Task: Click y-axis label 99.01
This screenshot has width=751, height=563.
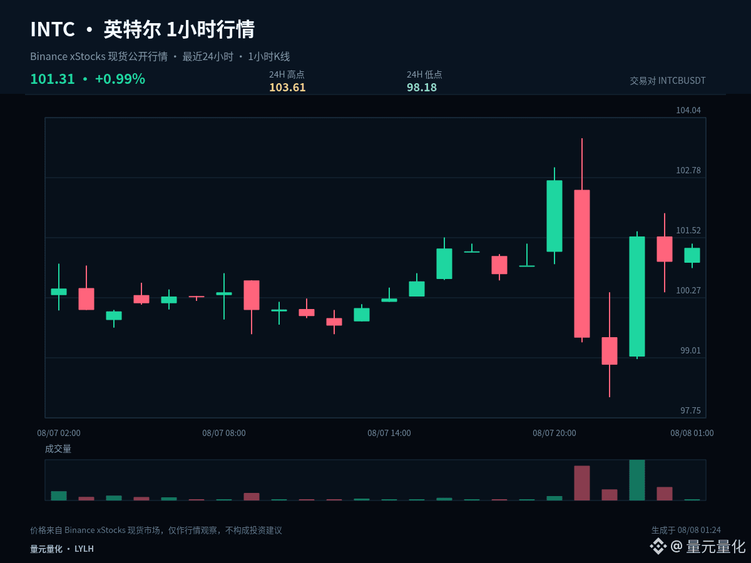Action: pyautogui.click(x=690, y=350)
